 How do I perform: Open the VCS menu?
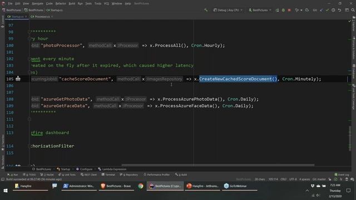[106, 4]
